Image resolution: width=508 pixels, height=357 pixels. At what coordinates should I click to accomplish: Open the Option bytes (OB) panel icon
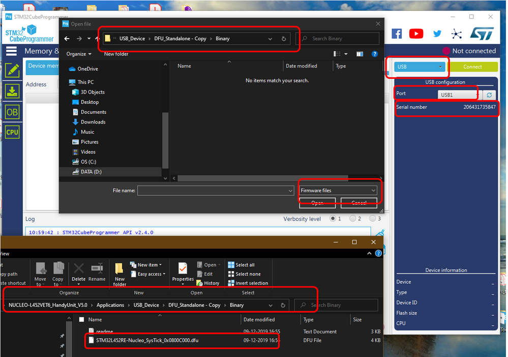click(12, 112)
